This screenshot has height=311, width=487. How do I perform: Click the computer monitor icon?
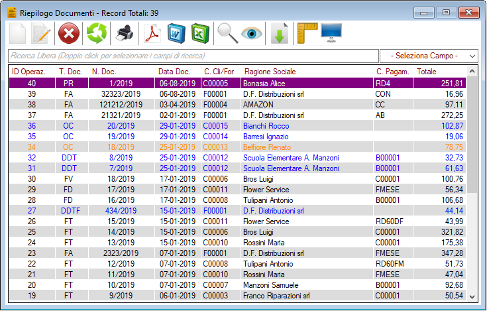click(331, 33)
